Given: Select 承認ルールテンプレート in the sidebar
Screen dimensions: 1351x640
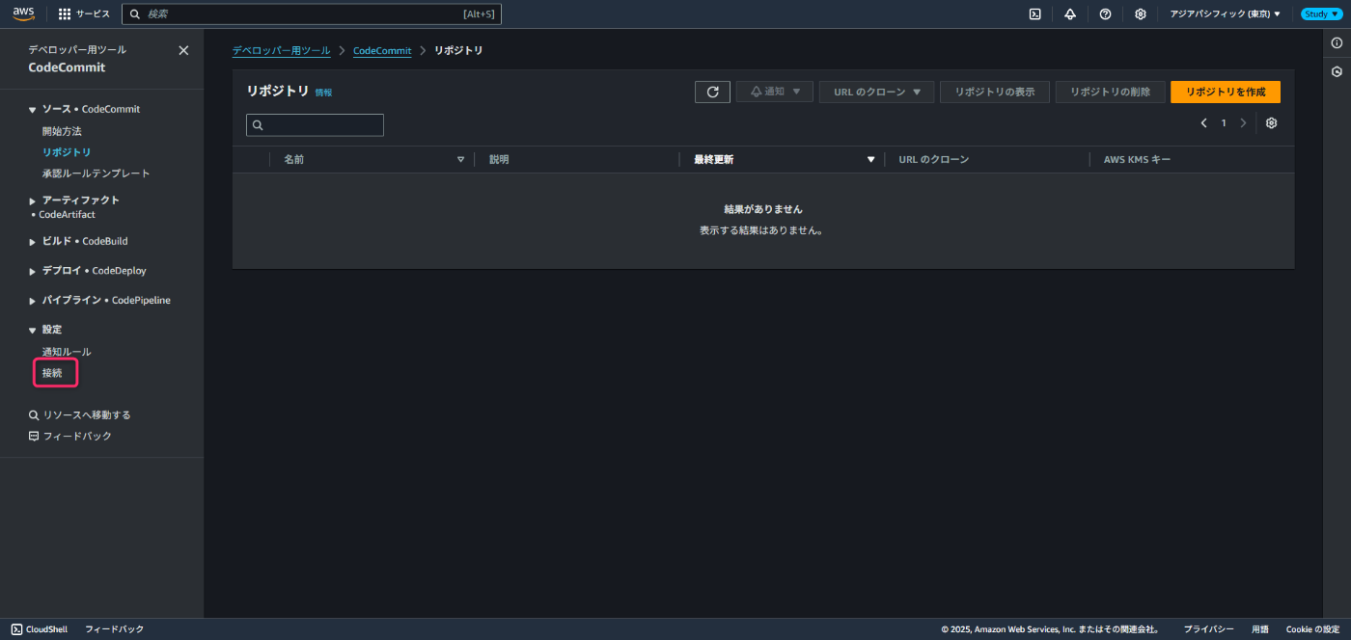Looking at the screenshot, I should pyautogui.click(x=96, y=173).
